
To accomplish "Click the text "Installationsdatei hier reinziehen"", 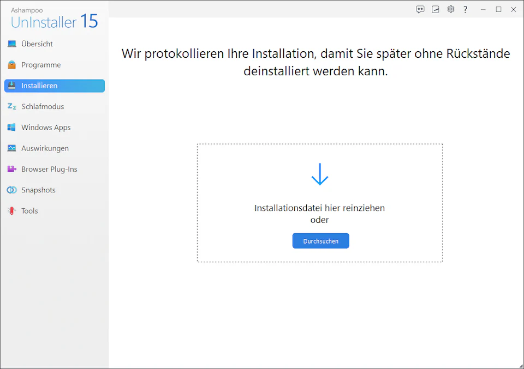I will click(319, 208).
